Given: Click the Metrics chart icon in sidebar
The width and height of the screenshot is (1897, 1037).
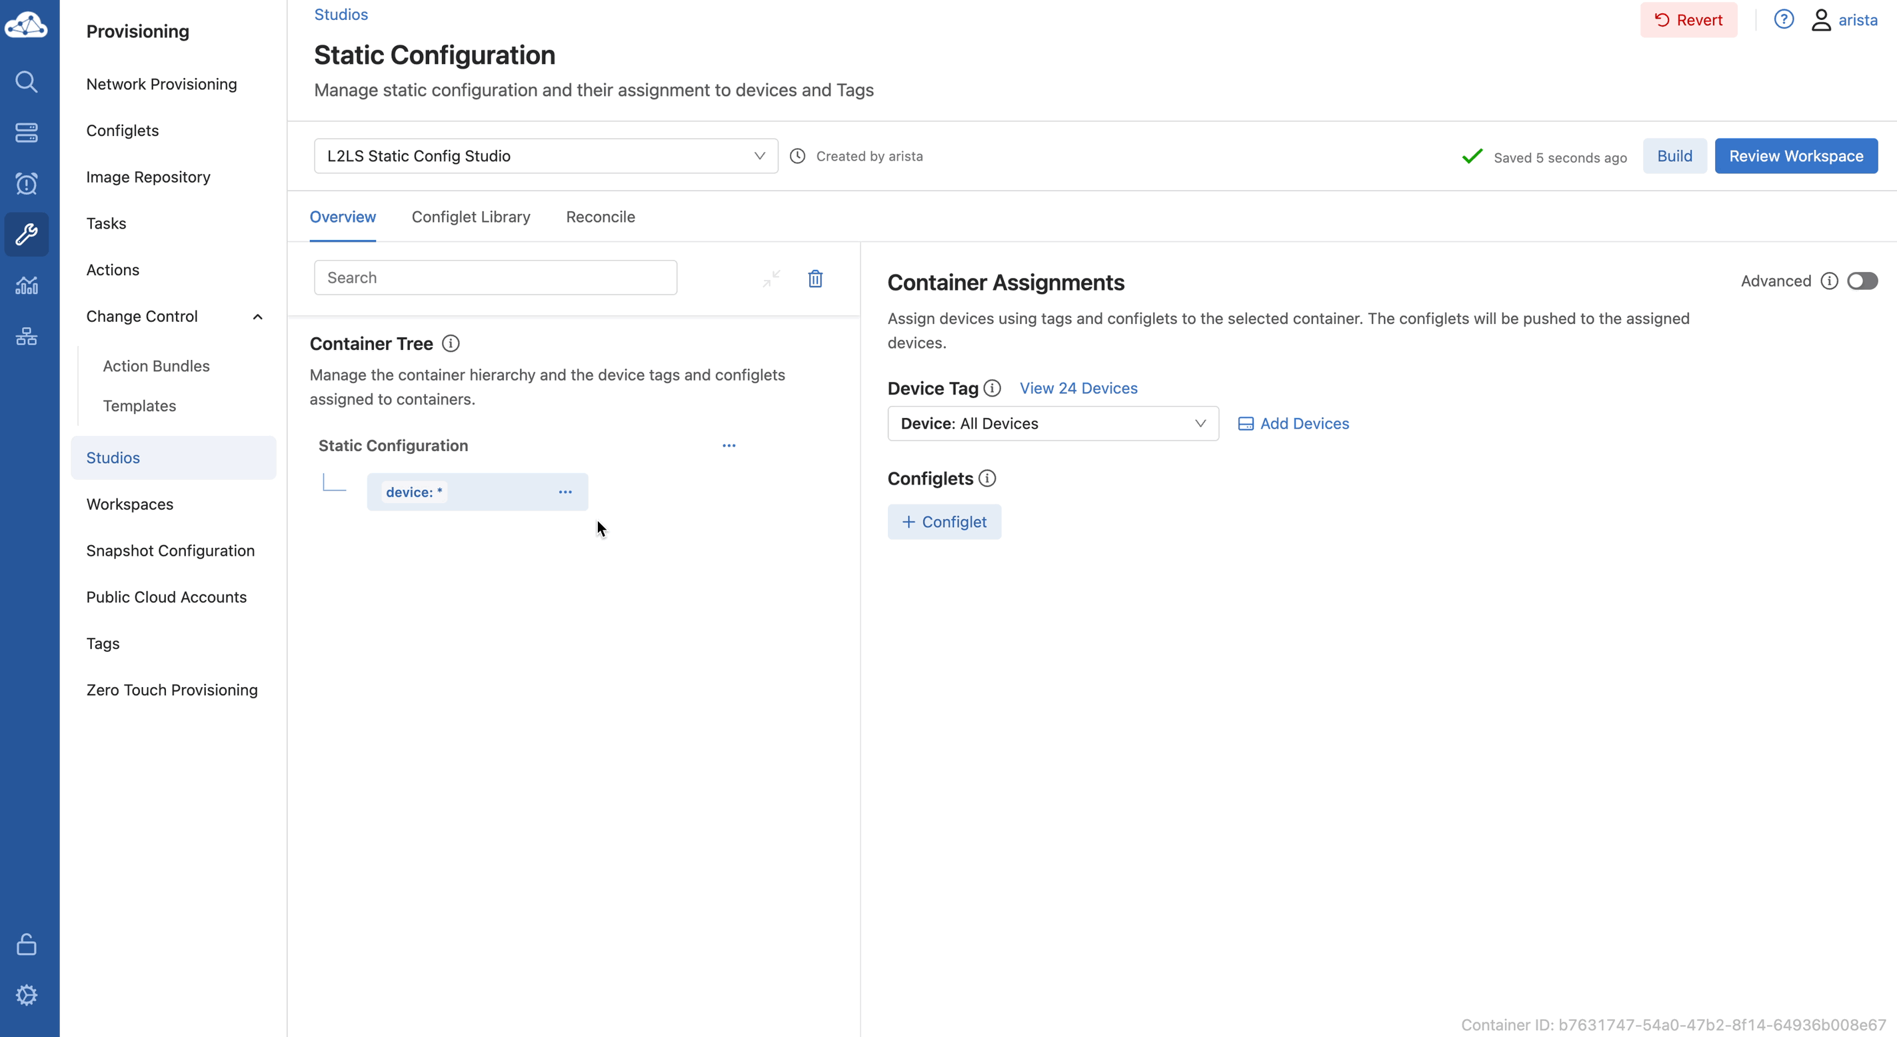Looking at the screenshot, I should 27,285.
